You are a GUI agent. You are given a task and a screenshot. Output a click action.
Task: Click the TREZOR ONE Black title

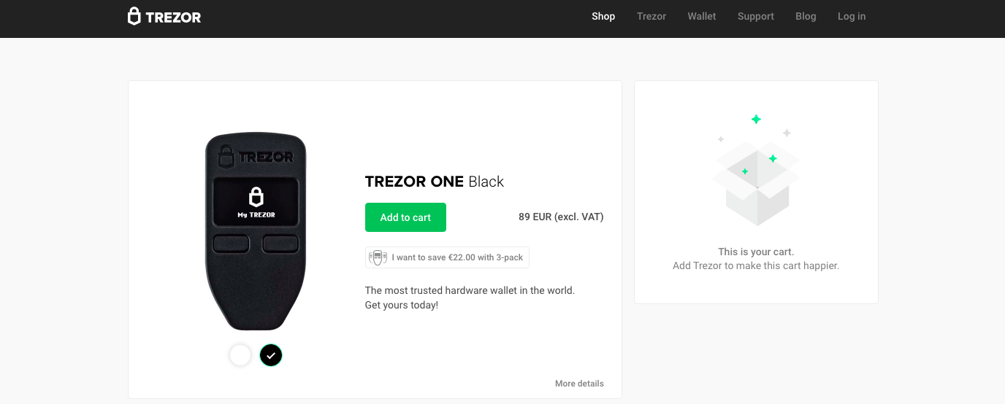pyautogui.click(x=435, y=182)
